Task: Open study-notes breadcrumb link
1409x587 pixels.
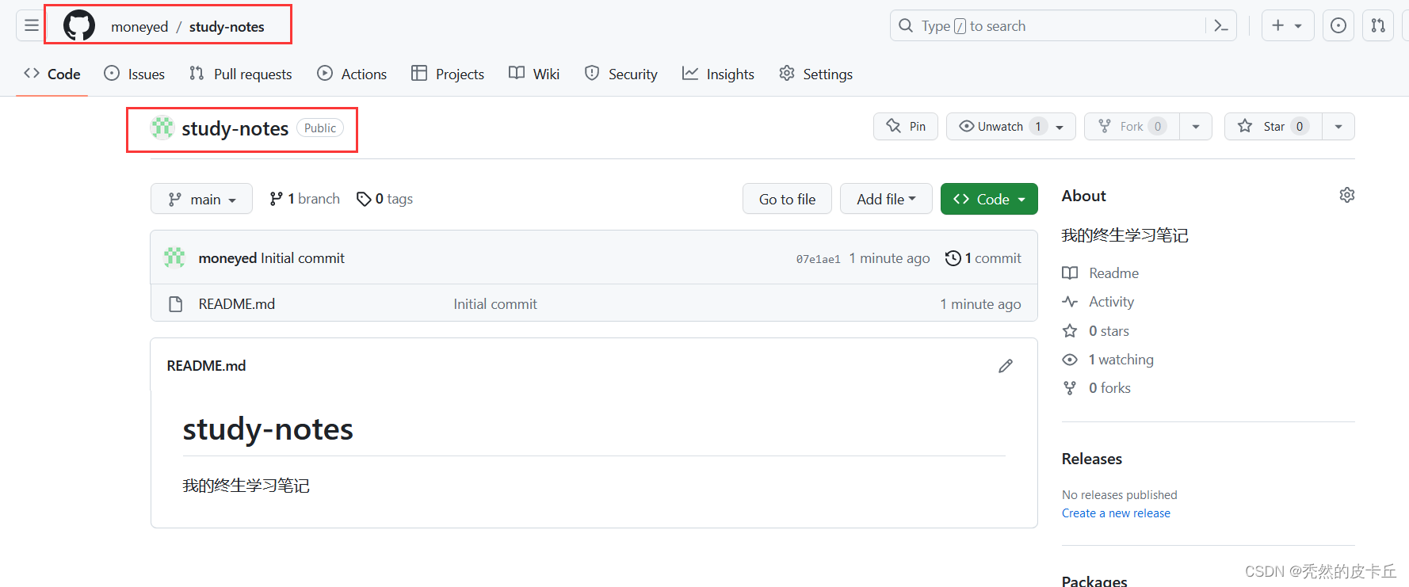Action: pyautogui.click(x=227, y=27)
